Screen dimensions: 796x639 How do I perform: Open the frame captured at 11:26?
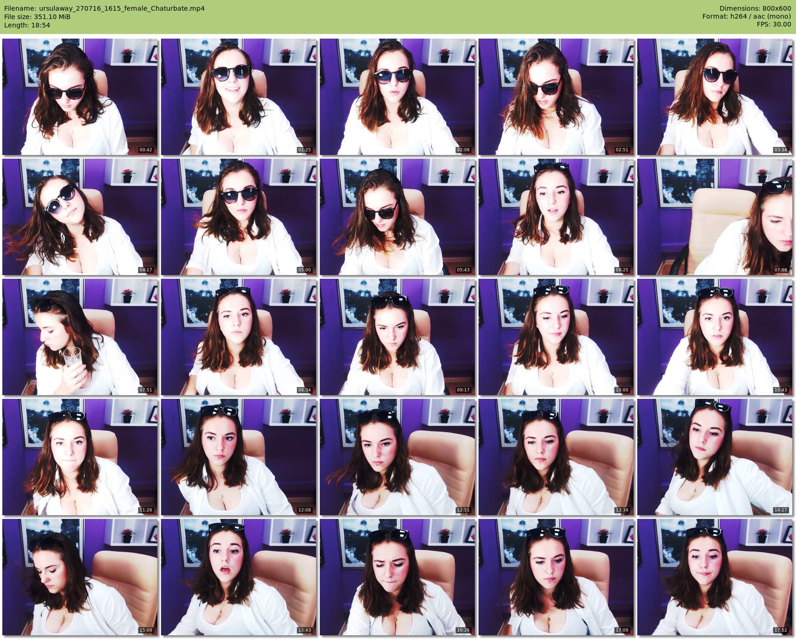tap(80, 457)
